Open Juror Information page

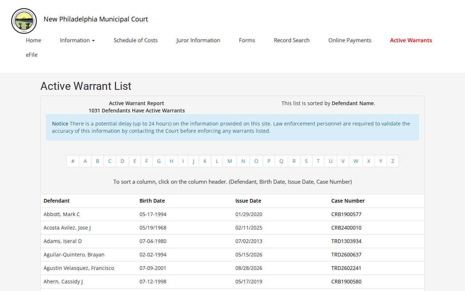click(198, 40)
